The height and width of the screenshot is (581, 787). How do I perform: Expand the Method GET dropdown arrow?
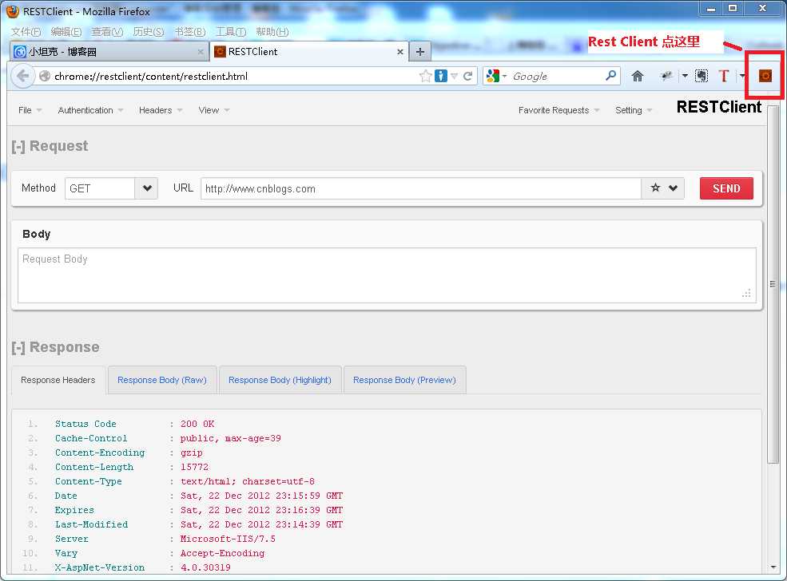tap(146, 188)
